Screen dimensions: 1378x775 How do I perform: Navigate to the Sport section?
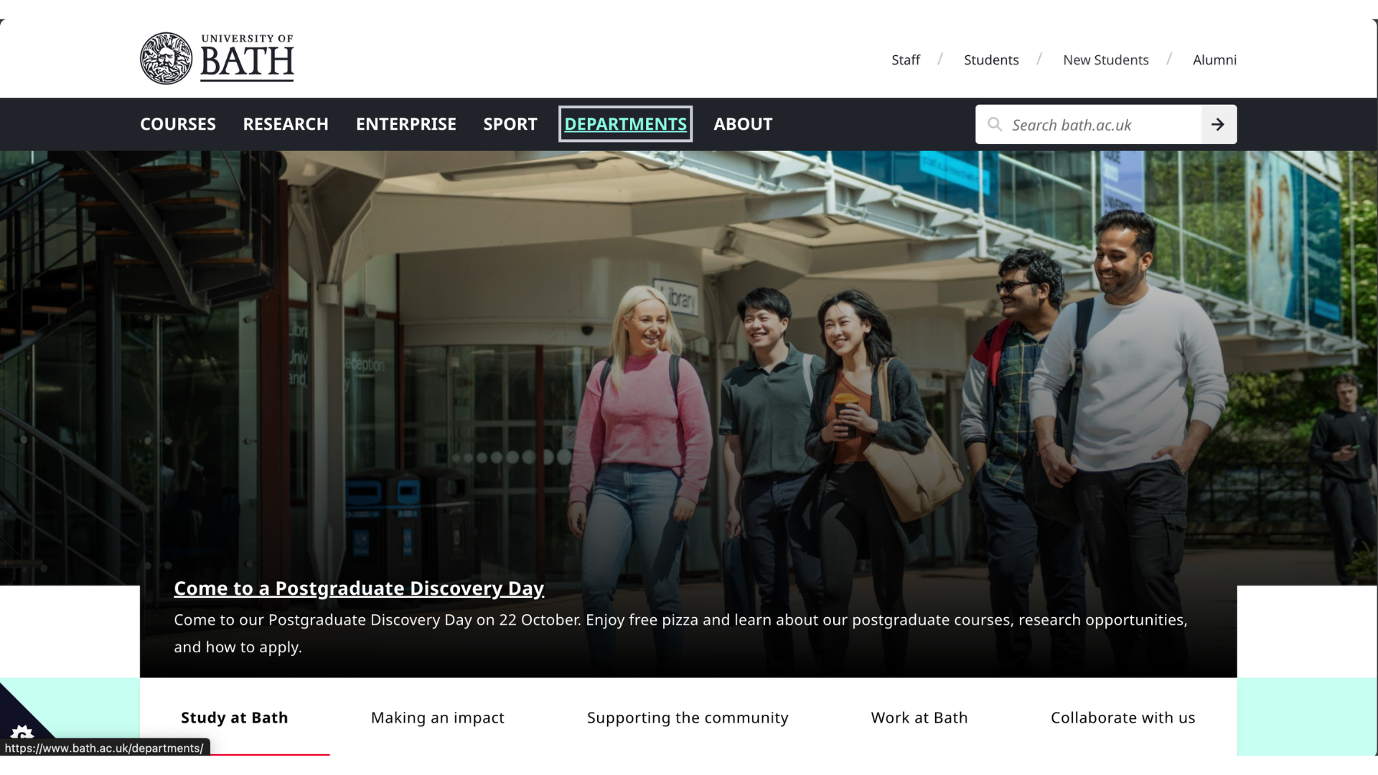[510, 124]
